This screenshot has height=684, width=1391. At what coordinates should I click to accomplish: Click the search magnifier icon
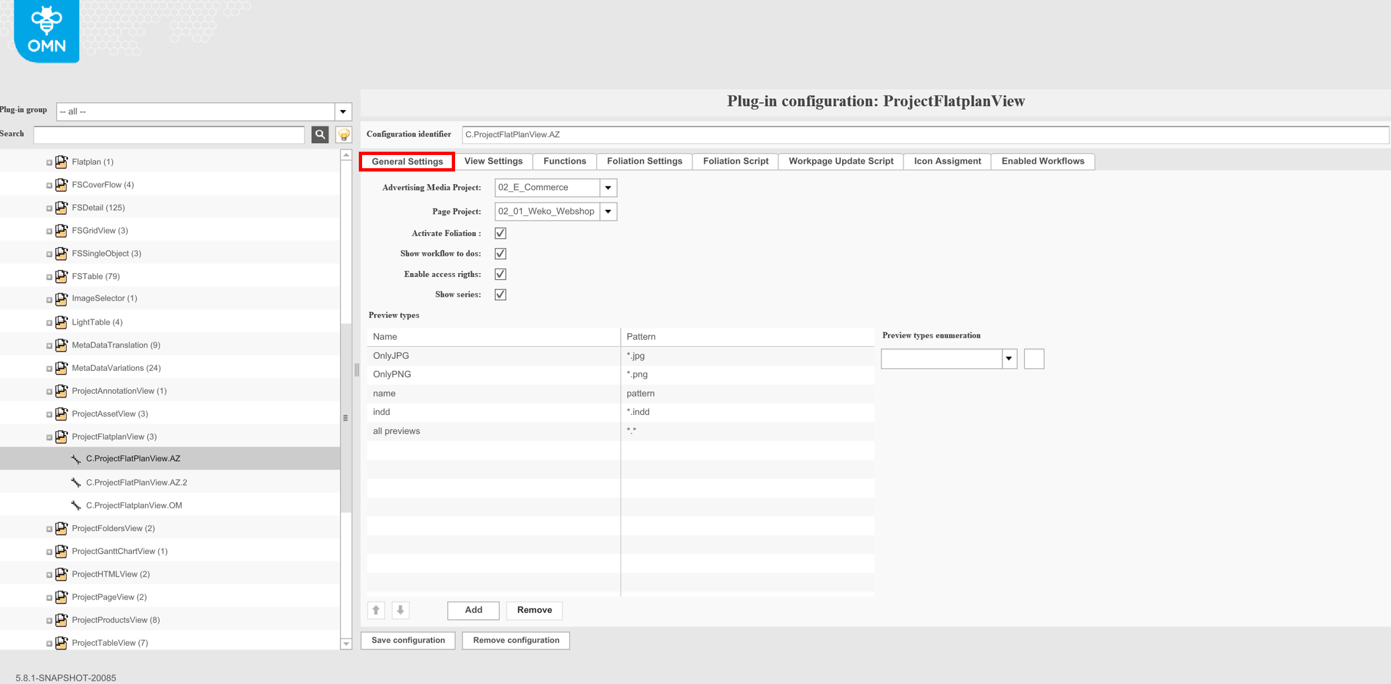coord(319,134)
